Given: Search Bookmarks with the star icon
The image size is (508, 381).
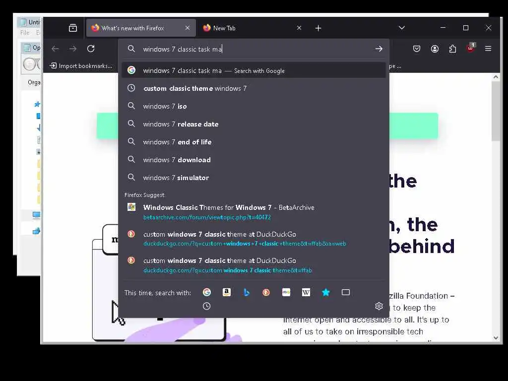Looking at the screenshot, I should coord(326,293).
